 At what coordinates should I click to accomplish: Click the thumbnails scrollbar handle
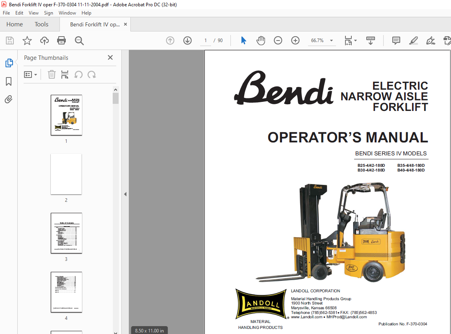click(x=116, y=98)
